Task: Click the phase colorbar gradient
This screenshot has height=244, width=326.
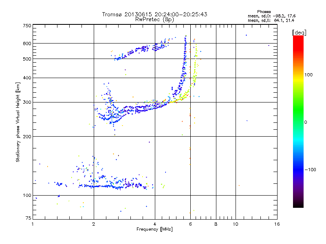Action: [298, 121]
